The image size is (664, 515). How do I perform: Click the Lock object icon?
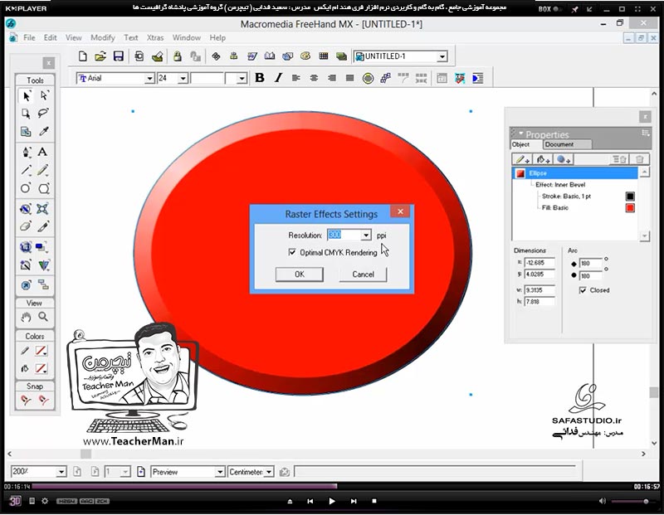click(x=178, y=56)
